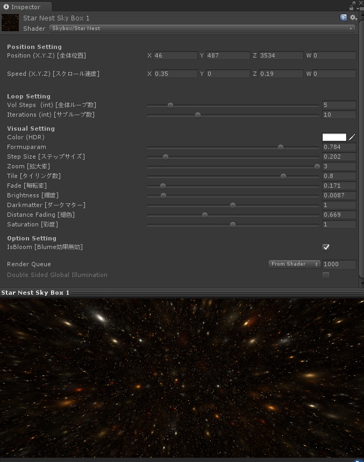Image resolution: width=364 pixels, height=462 pixels.
Task: Open the Inspector panel options menu
Action: click(x=360, y=9)
